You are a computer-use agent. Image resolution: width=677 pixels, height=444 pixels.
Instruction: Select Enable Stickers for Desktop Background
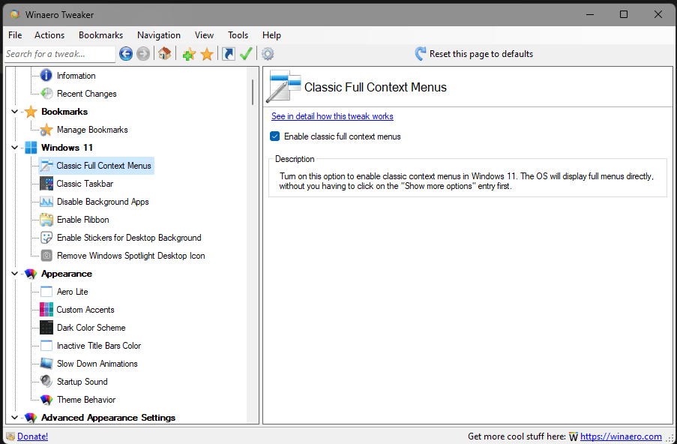point(129,238)
